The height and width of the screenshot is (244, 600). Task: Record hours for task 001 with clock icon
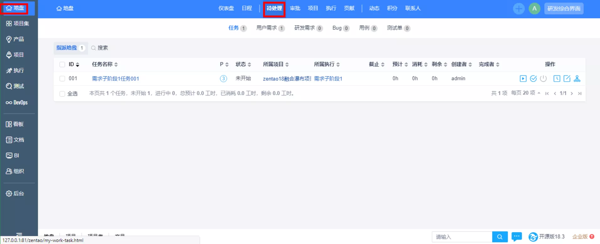point(557,79)
